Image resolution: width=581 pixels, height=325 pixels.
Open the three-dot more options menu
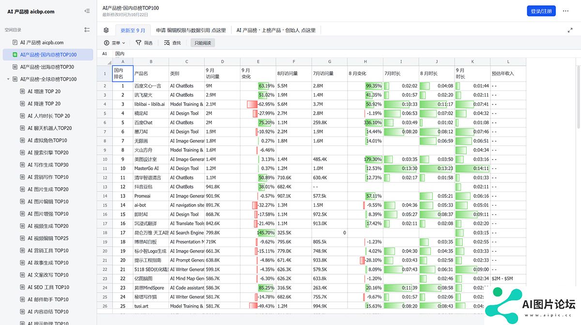(566, 11)
